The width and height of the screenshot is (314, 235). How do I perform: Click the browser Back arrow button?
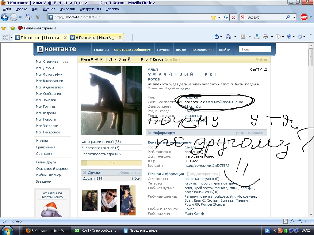5,17
